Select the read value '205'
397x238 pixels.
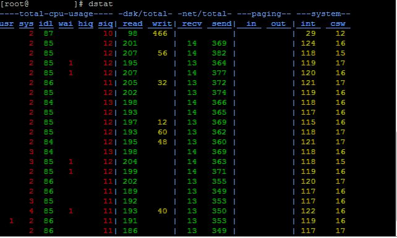(130, 83)
